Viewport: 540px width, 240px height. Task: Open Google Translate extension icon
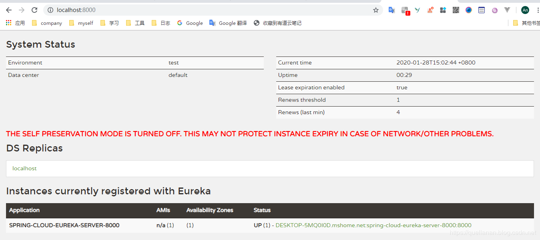(x=392, y=10)
